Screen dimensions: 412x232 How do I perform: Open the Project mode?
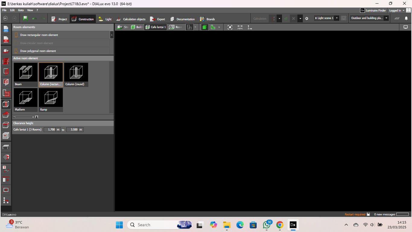click(x=59, y=19)
